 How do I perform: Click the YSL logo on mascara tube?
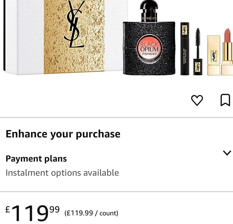pos(185,29)
